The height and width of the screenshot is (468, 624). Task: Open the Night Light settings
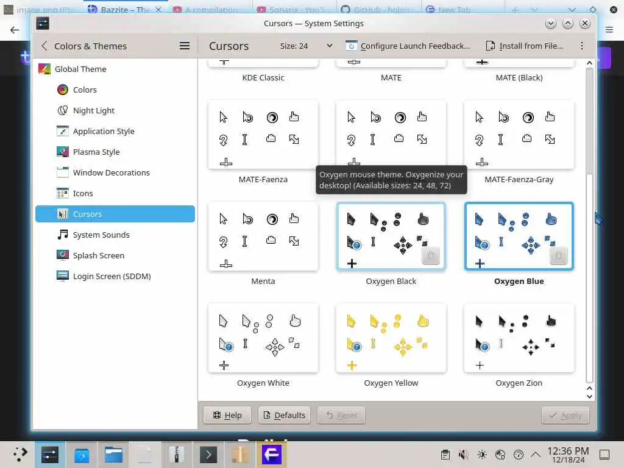(x=115, y=110)
